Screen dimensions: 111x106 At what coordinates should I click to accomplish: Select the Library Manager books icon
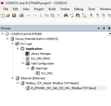27,54
